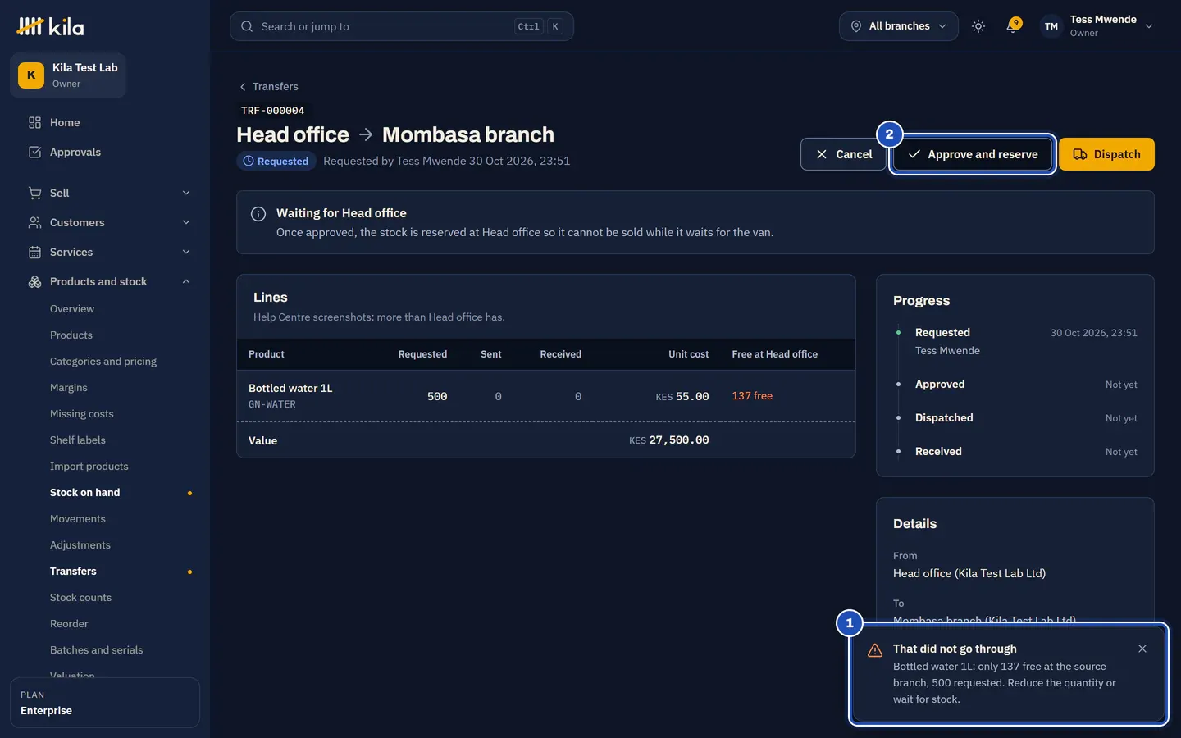Toggle the light/dark theme sun icon
Screen dimensions: 1181x738
click(978, 26)
